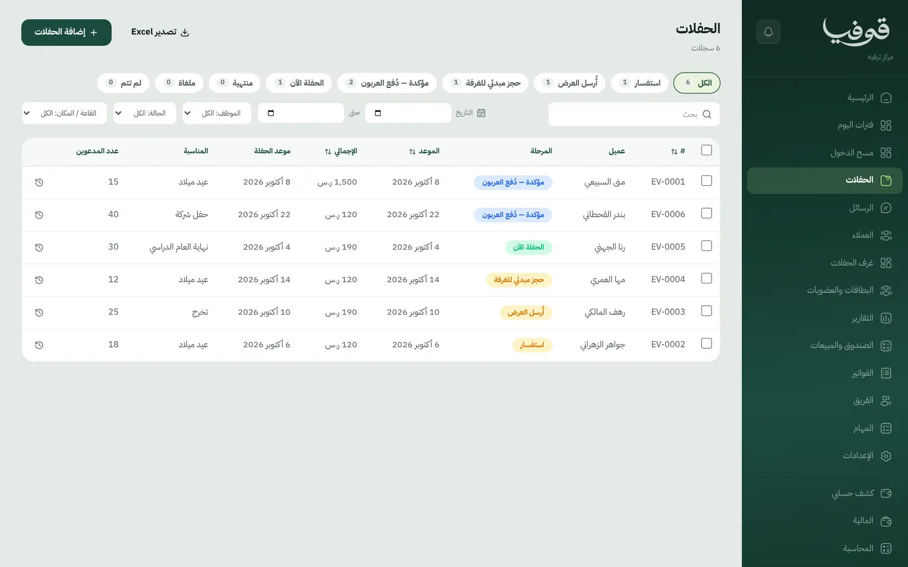Screen dimensions: 908x567
Task: Switch to حجز مبدئي للغرفة tab
Action: [485, 83]
